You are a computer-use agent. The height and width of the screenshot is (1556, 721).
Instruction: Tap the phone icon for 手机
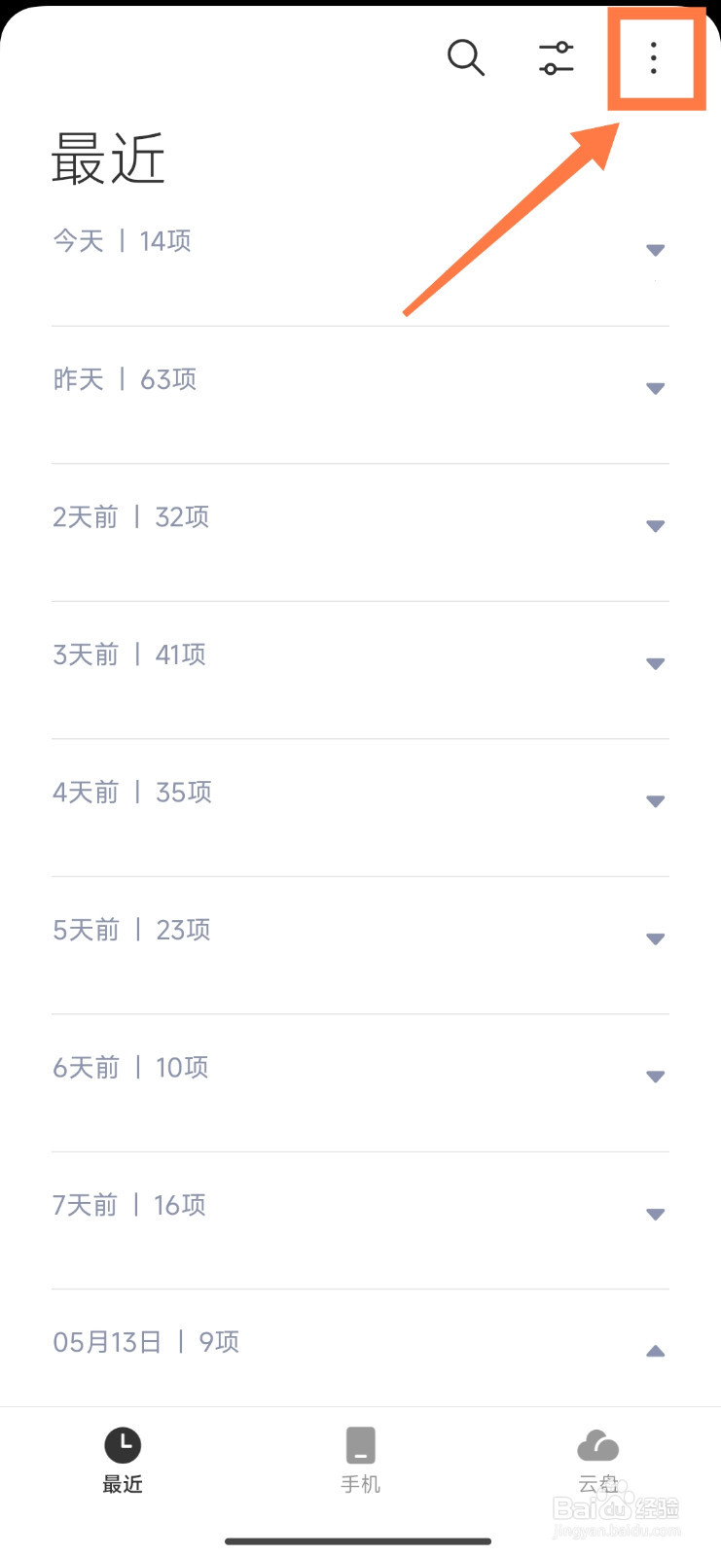(360, 1445)
